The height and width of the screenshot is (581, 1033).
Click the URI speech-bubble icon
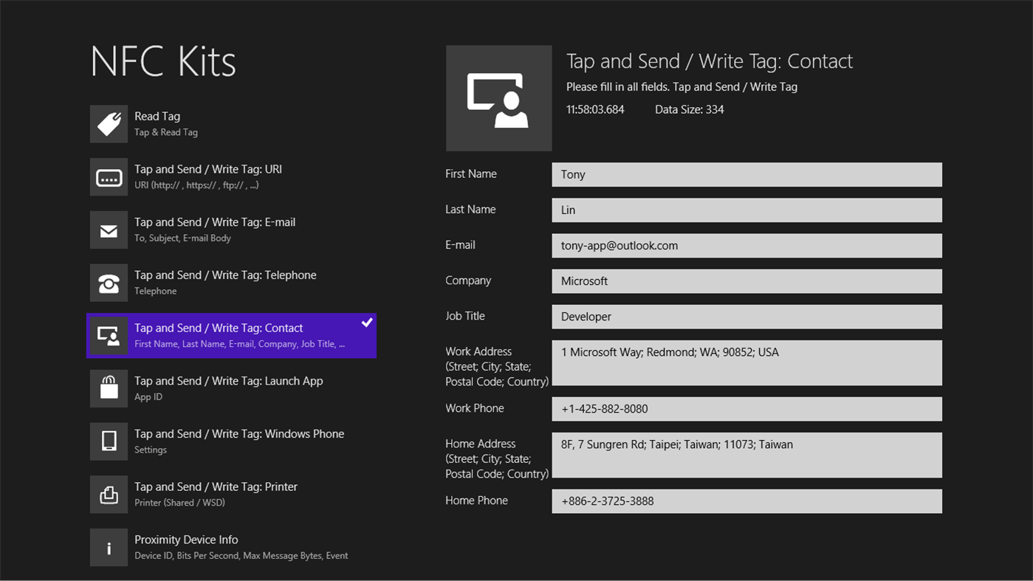point(109,176)
